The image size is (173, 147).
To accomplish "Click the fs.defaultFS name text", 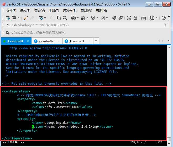I will 54,103.
